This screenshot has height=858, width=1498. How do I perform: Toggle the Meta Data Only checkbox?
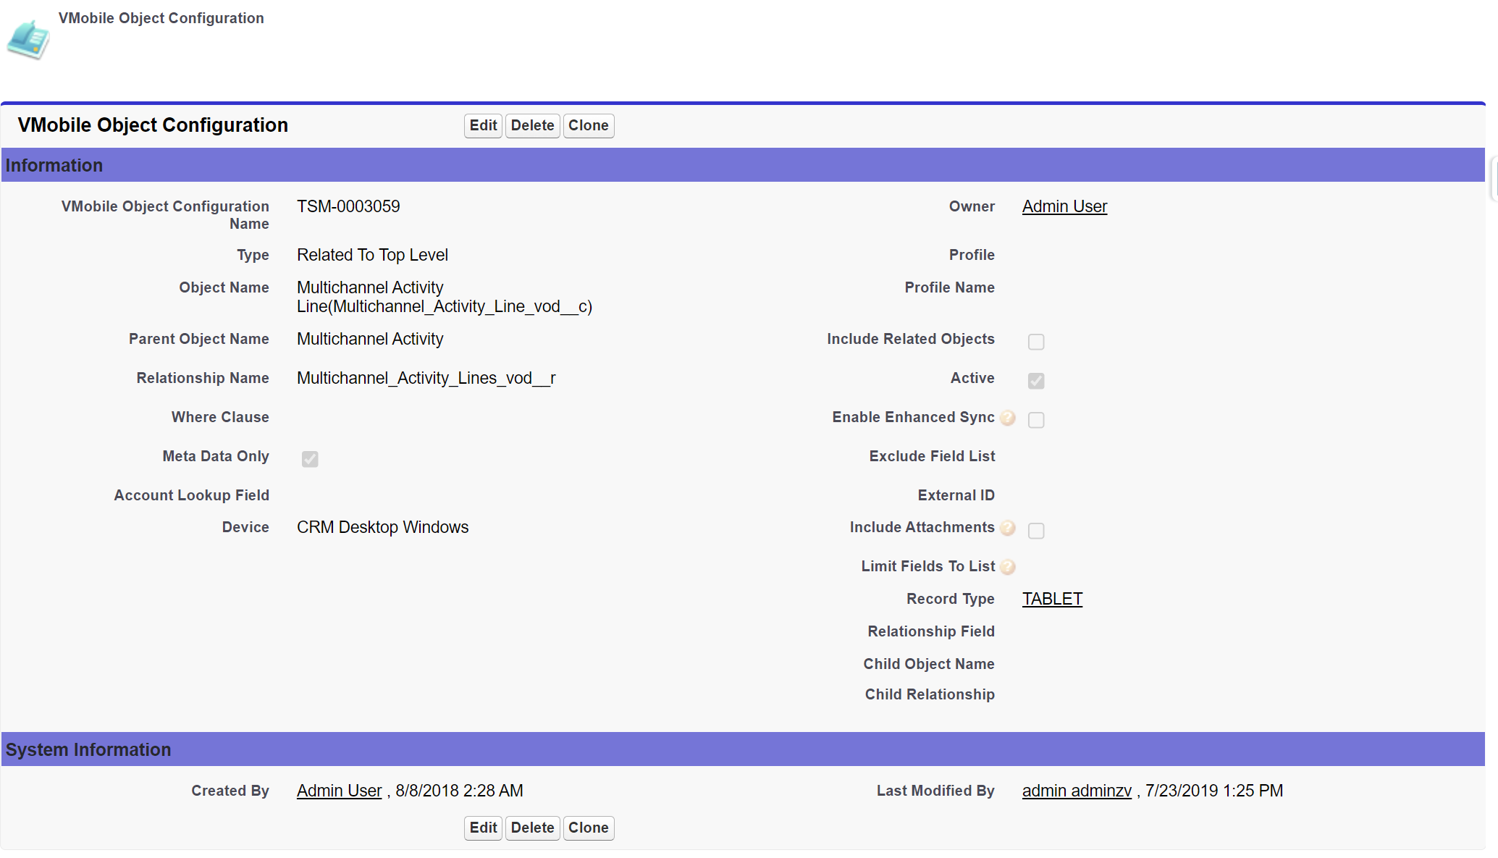point(310,459)
